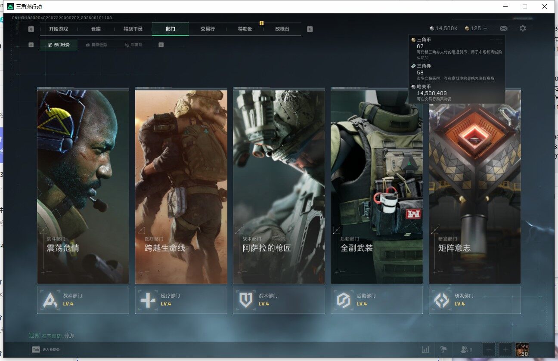Open the third sub-tab after 部门任务
558x361 pixels.
point(133,45)
